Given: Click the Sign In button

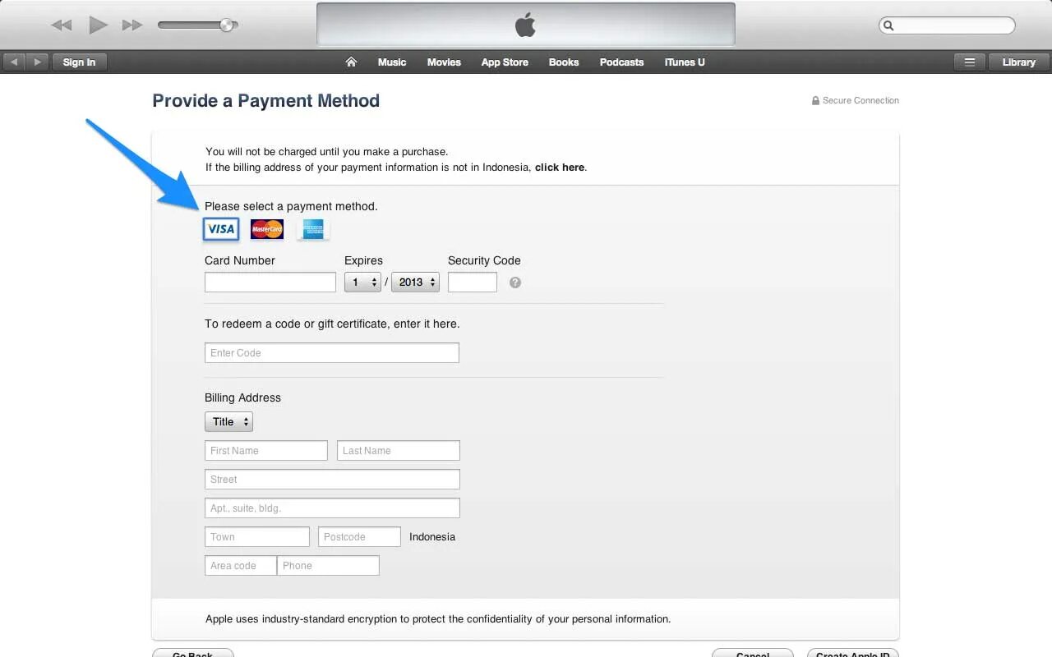Looking at the screenshot, I should (80, 62).
